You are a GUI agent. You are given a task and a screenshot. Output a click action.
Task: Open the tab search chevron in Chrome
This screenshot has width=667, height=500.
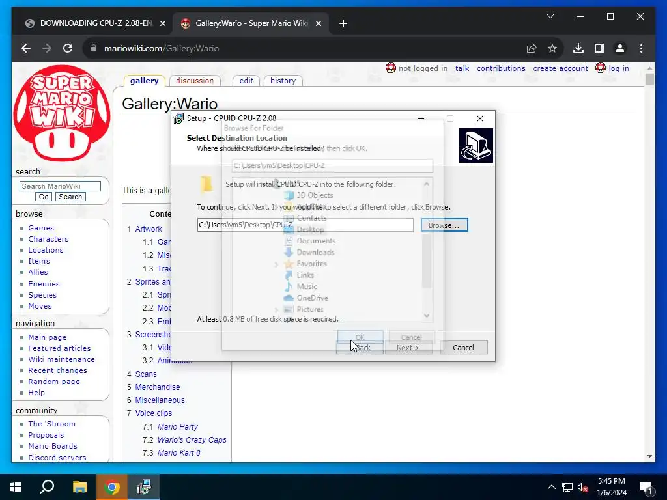click(550, 16)
